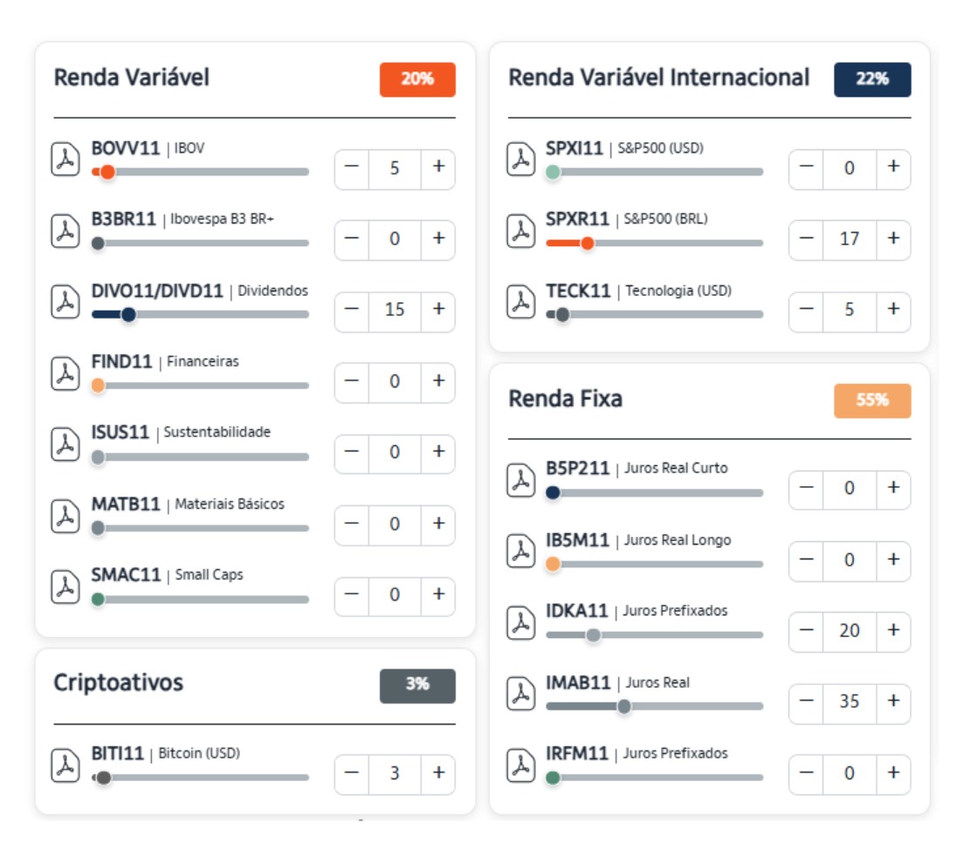963x851 pixels.
Task: Decrease IDKA11 allocation with minus button
Action: pyautogui.click(x=807, y=630)
